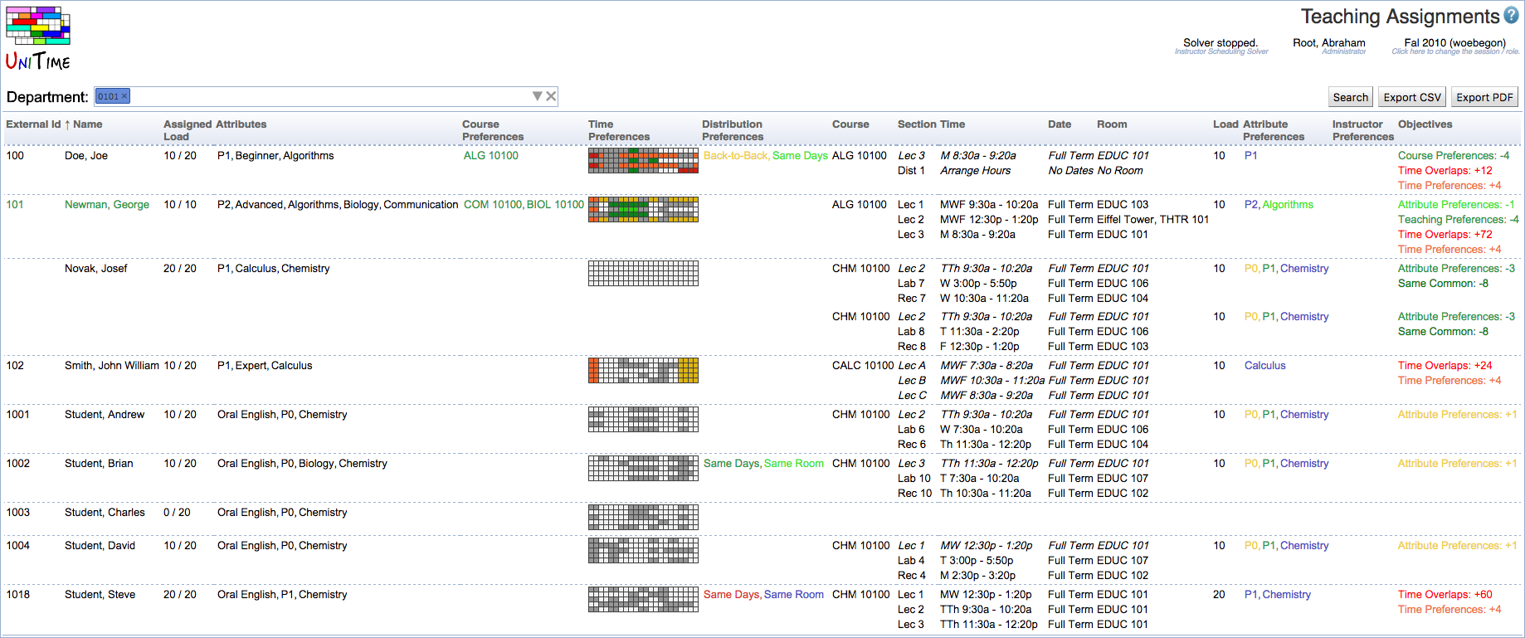Clear the Department filter with X icon
The height and width of the screenshot is (638, 1525).
click(551, 96)
